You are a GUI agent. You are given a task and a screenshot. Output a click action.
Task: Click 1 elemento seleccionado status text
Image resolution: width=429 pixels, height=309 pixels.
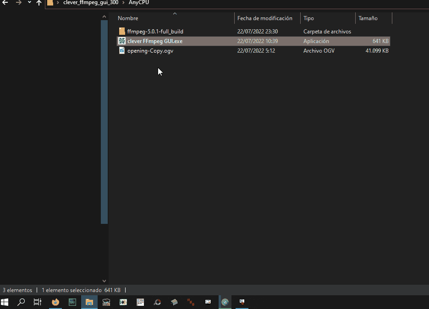(71, 290)
